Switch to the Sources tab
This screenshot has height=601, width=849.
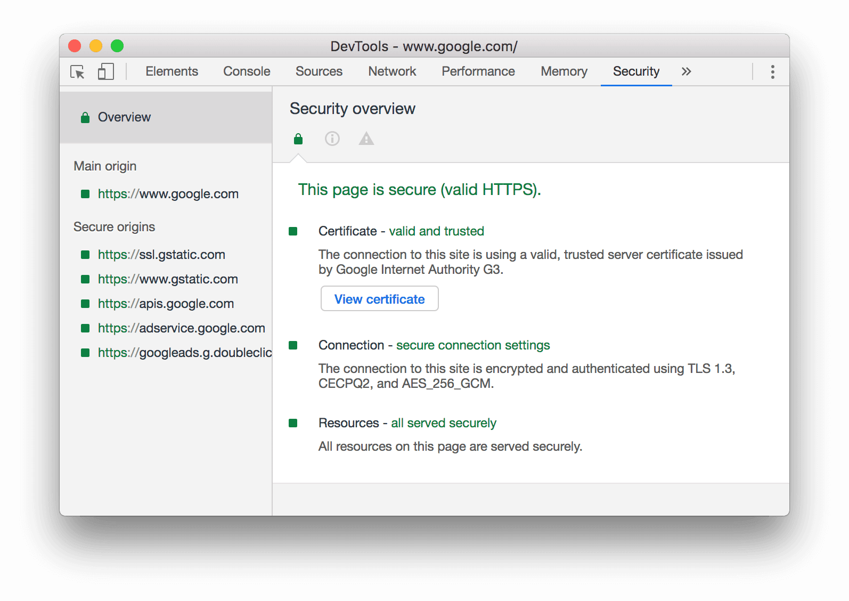click(x=319, y=72)
